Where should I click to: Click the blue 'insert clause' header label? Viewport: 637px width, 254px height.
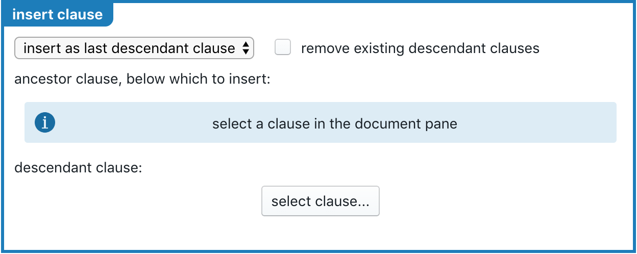(x=58, y=14)
